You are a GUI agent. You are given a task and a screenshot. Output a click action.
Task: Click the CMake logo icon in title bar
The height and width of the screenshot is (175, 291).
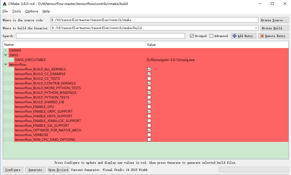pos(5,4)
